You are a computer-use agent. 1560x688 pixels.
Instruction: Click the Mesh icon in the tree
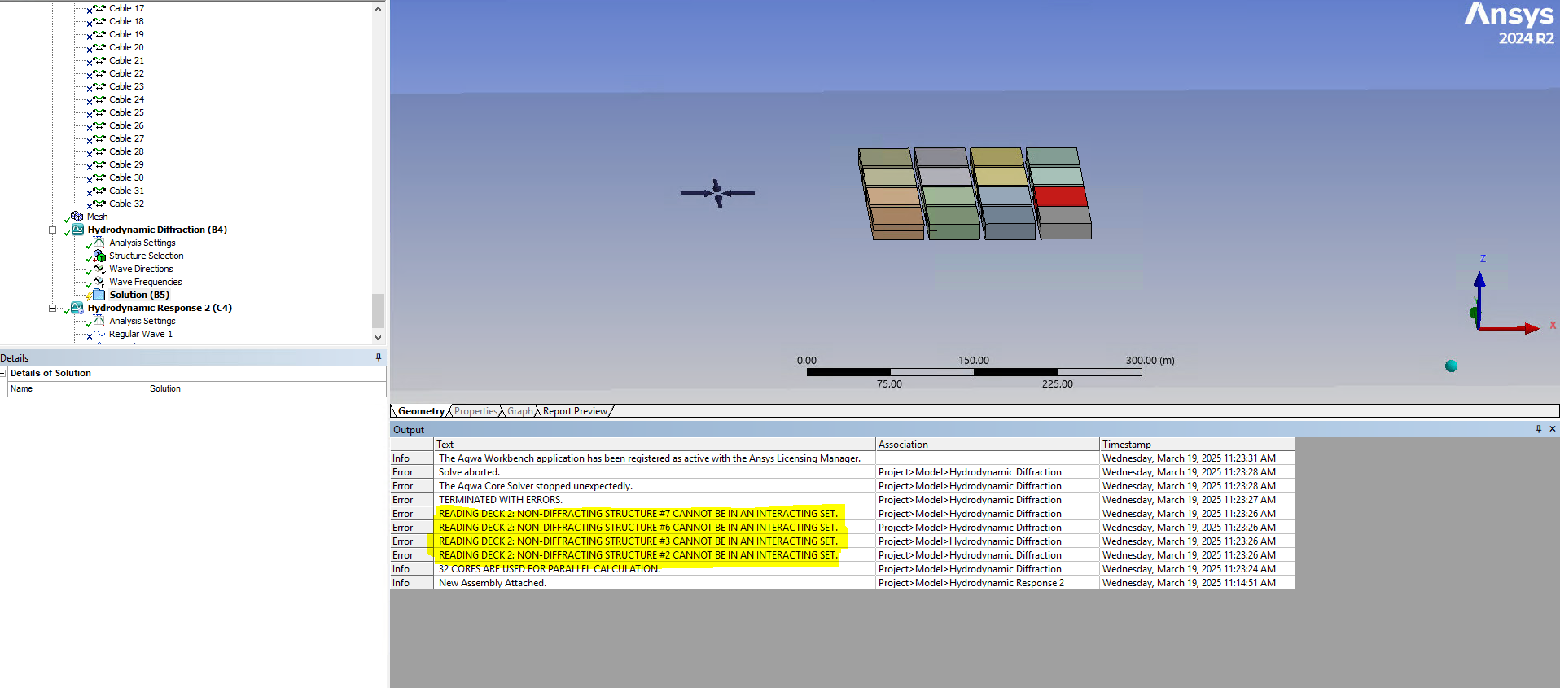click(77, 217)
